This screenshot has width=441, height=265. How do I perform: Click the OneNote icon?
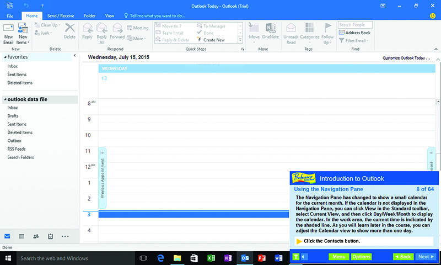270,28
